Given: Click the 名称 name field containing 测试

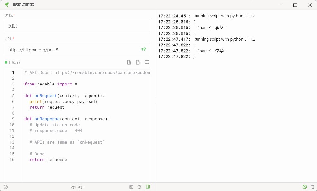Looking at the screenshot, I should click(x=77, y=25).
